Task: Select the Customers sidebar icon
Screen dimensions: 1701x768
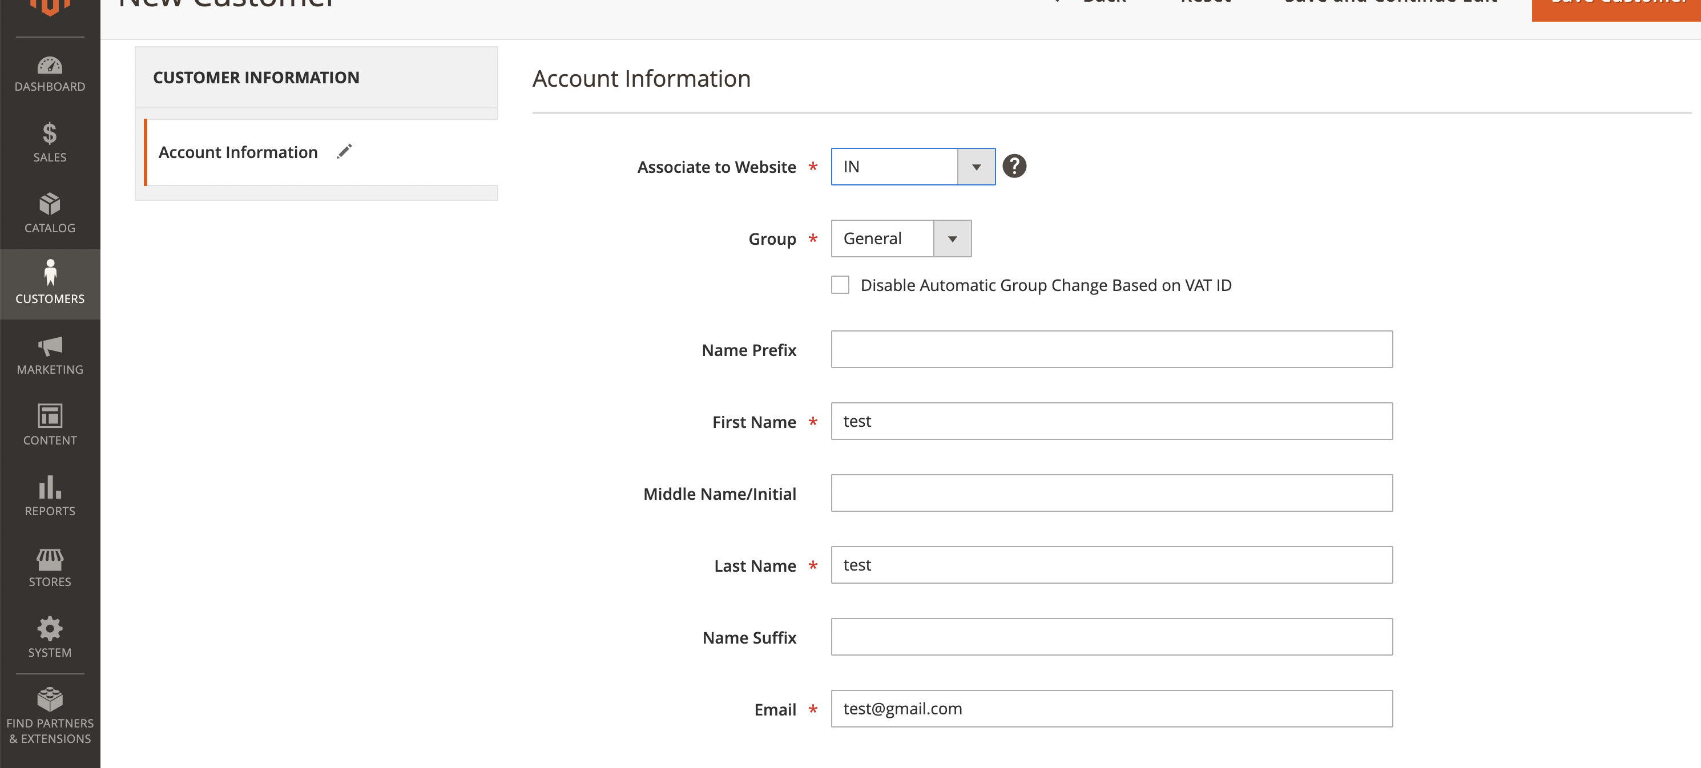Action: click(50, 284)
